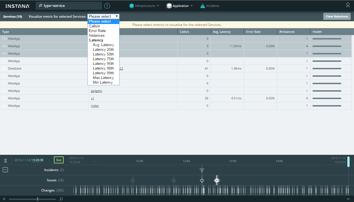
Task: Open the v1 service link
Action: [93, 98]
